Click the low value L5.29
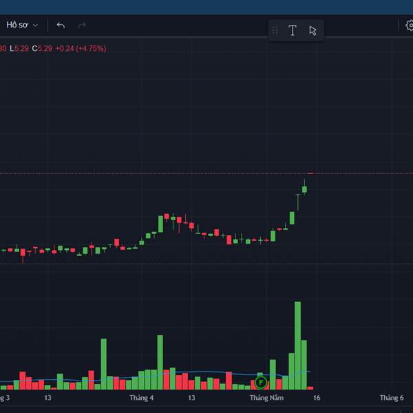 tap(19, 48)
